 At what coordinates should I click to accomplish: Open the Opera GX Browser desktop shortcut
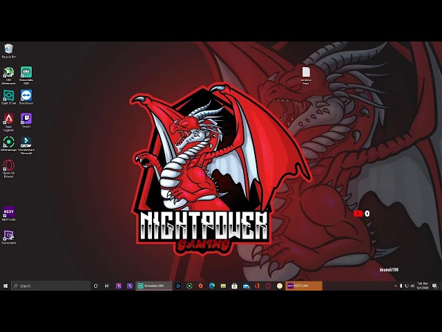[9, 169]
